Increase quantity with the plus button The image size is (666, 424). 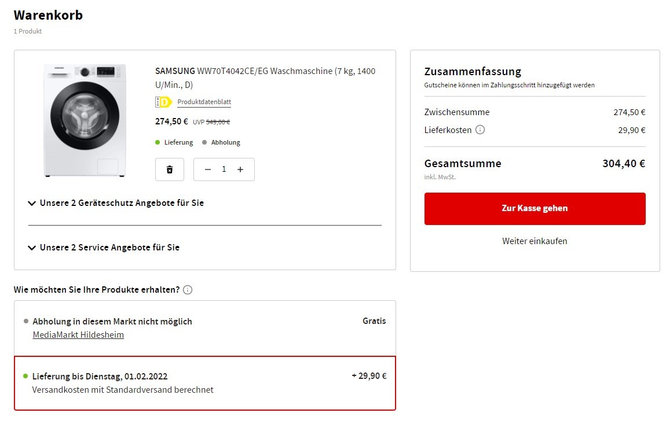tap(240, 169)
